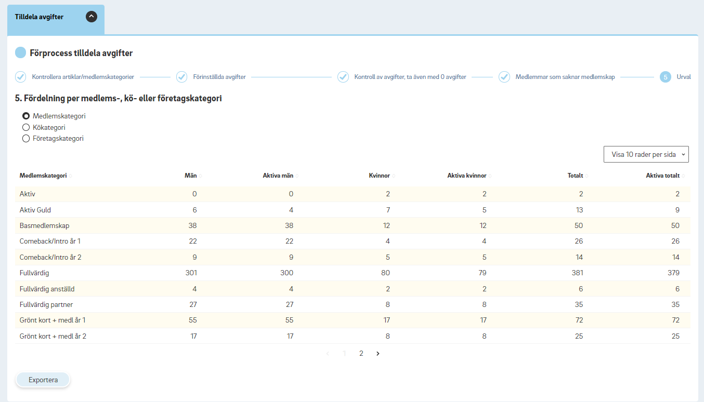
Task: Click checkmark for Medlemmar som saknar medlemskap
Action: [x=504, y=77]
